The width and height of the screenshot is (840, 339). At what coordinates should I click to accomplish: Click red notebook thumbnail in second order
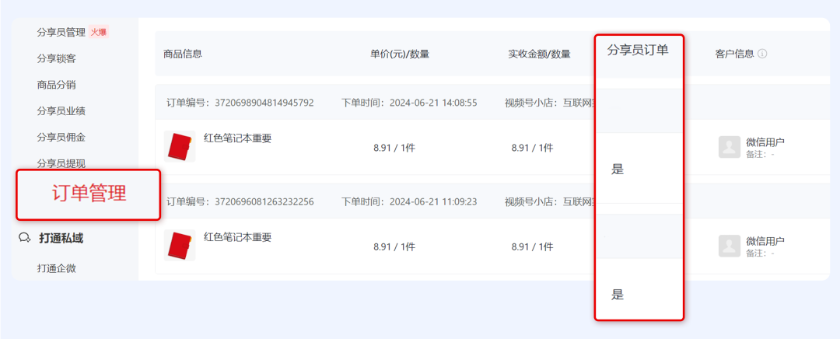point(179,245)
